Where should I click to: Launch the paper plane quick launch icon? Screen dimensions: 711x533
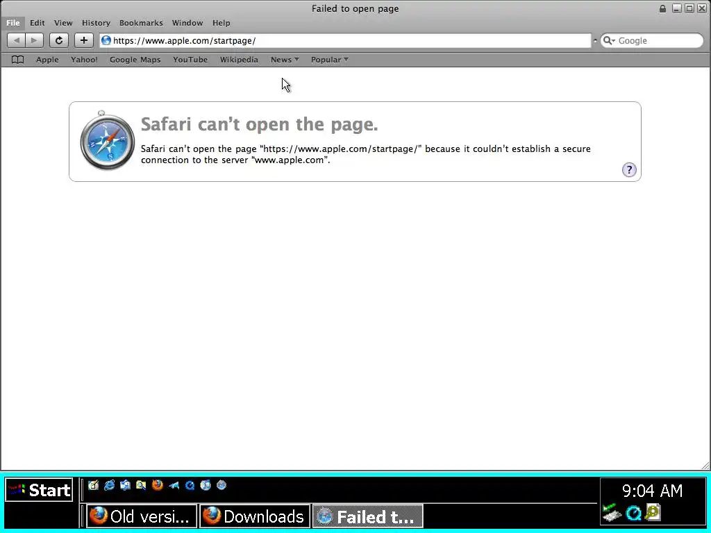pyautogui.click(x=174, y=485)
